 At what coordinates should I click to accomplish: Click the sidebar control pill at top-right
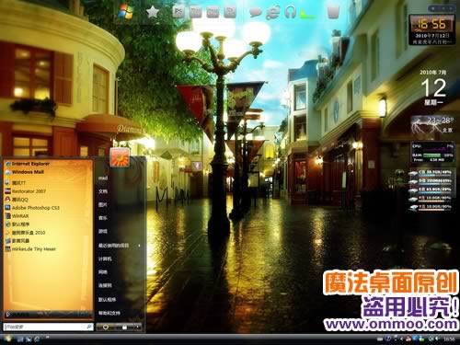[442, 8]
